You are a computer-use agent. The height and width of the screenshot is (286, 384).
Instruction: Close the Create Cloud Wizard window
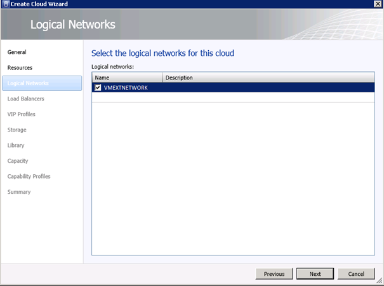(378, 4)
